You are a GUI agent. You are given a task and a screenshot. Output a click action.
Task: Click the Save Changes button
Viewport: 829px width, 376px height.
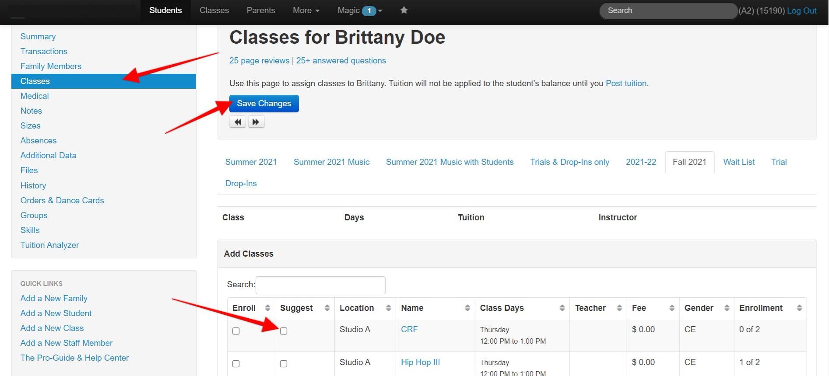[x=264, y=104]
